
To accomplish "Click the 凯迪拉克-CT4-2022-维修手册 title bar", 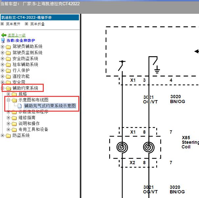I will 40,17.
